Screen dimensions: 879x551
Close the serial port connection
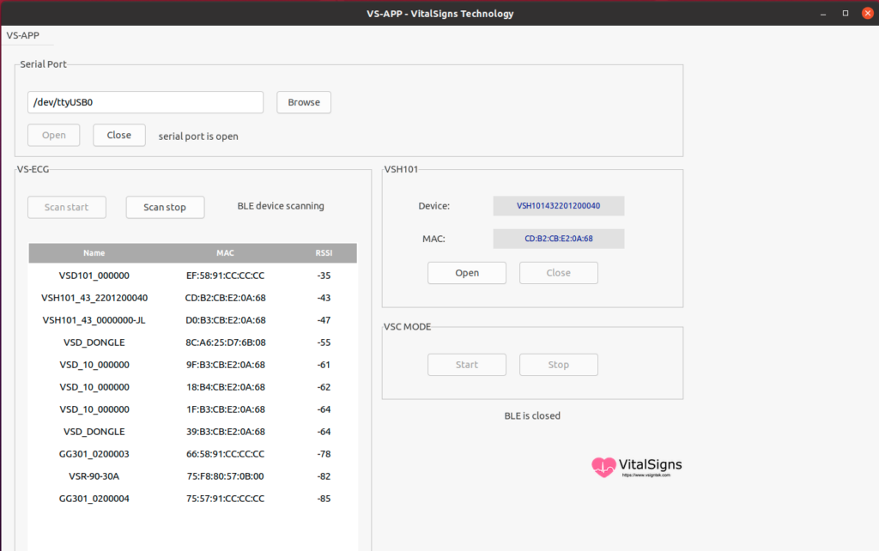pyautogui.click(x=118, y=135)
